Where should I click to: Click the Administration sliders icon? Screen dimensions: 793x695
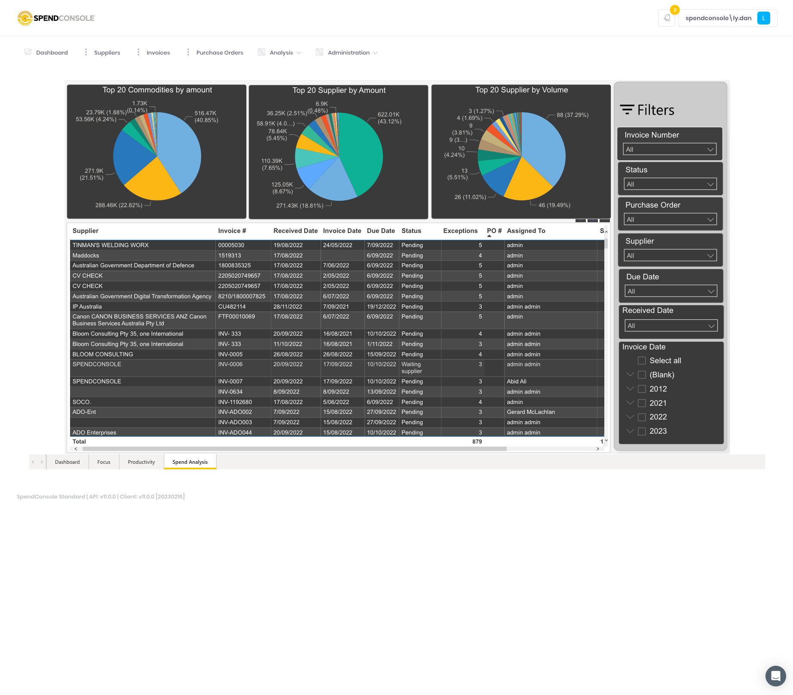tap(319, 52)
